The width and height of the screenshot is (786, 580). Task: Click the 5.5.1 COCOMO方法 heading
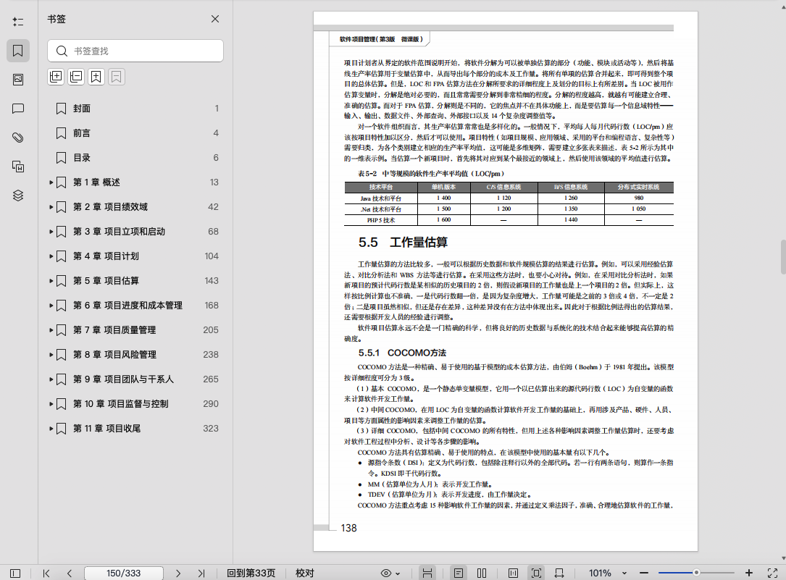pyautogui.click(x=402, y=353)
